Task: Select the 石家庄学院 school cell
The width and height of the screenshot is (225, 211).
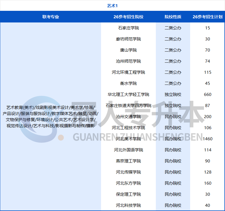Action: coord(128,28)
